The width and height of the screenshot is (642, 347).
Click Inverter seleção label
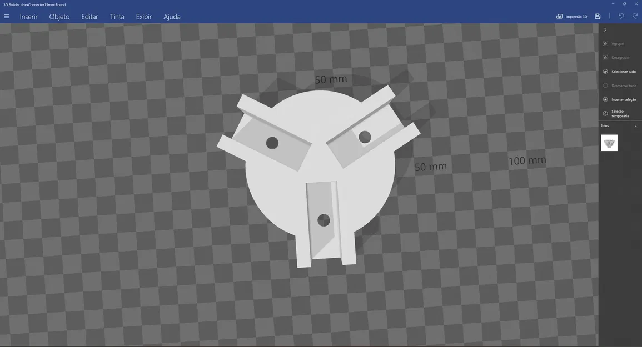[x=624, y=99]
